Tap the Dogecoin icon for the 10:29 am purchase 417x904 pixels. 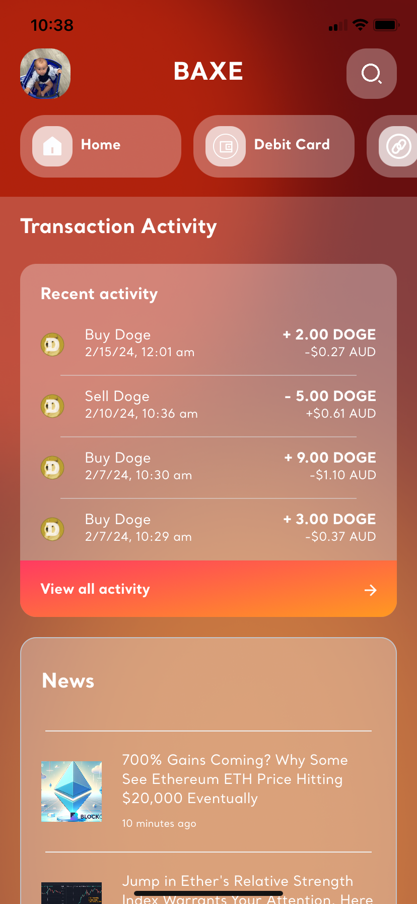pos(52,529)
